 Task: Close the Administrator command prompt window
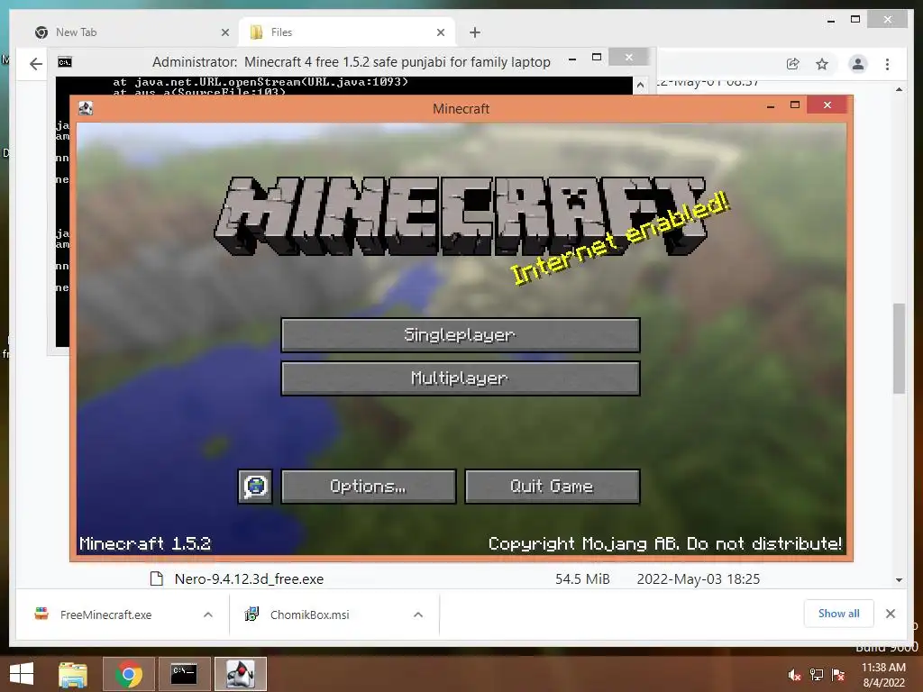[628, 57]
